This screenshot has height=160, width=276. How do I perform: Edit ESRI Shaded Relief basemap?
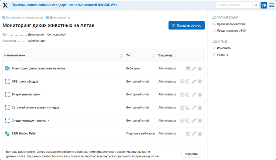194,134
